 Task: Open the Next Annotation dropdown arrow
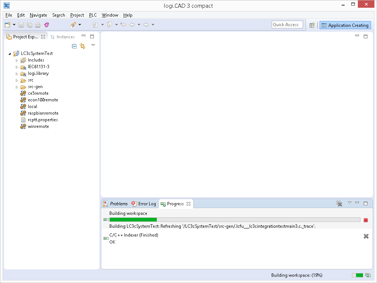click(102, 25)
